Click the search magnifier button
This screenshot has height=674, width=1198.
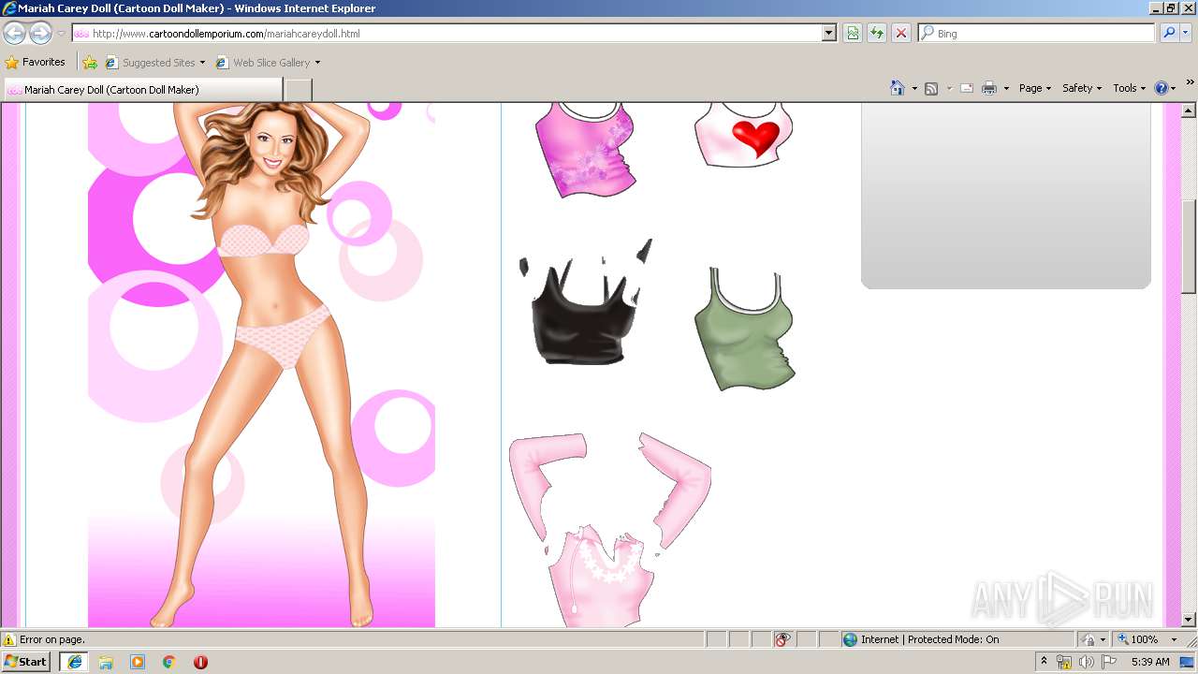pyautogui.click(x=1169, y=33)
